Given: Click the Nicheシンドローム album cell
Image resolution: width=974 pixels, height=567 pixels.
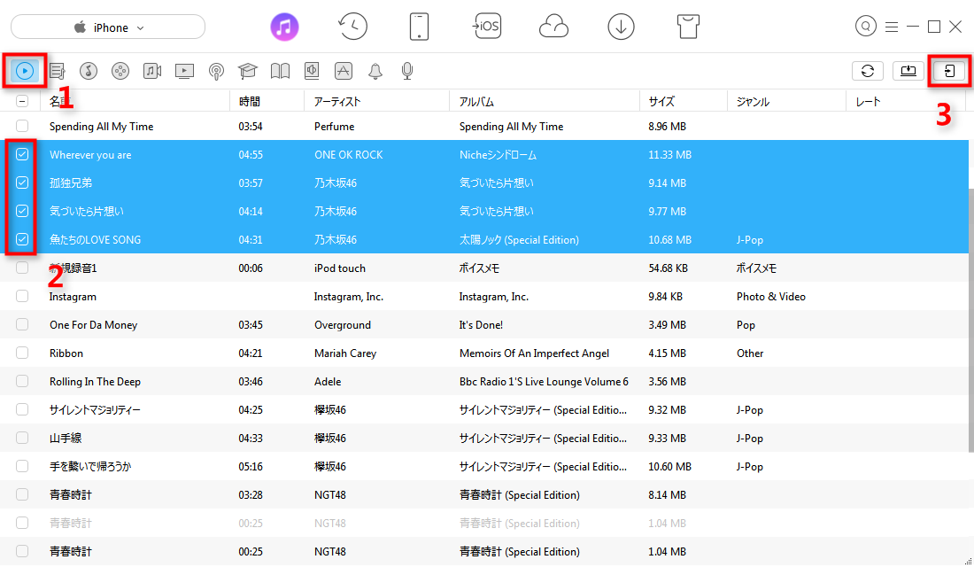Looking at the screenshot, I should pos(498,155).
